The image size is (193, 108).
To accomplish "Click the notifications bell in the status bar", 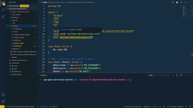I will click(190, 106).
